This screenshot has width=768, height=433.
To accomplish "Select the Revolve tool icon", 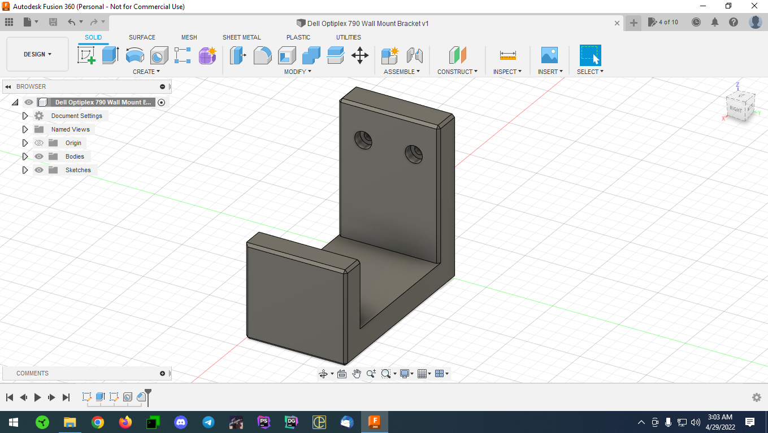I will (x=134, y=55).
